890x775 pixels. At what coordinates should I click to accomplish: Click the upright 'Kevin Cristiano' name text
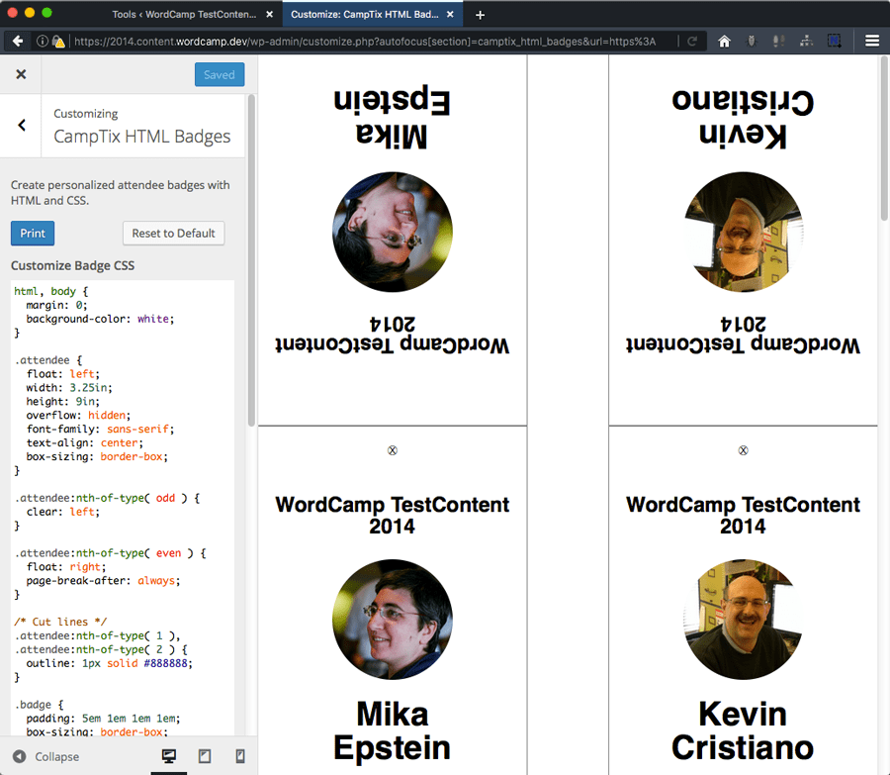(743, 730)
